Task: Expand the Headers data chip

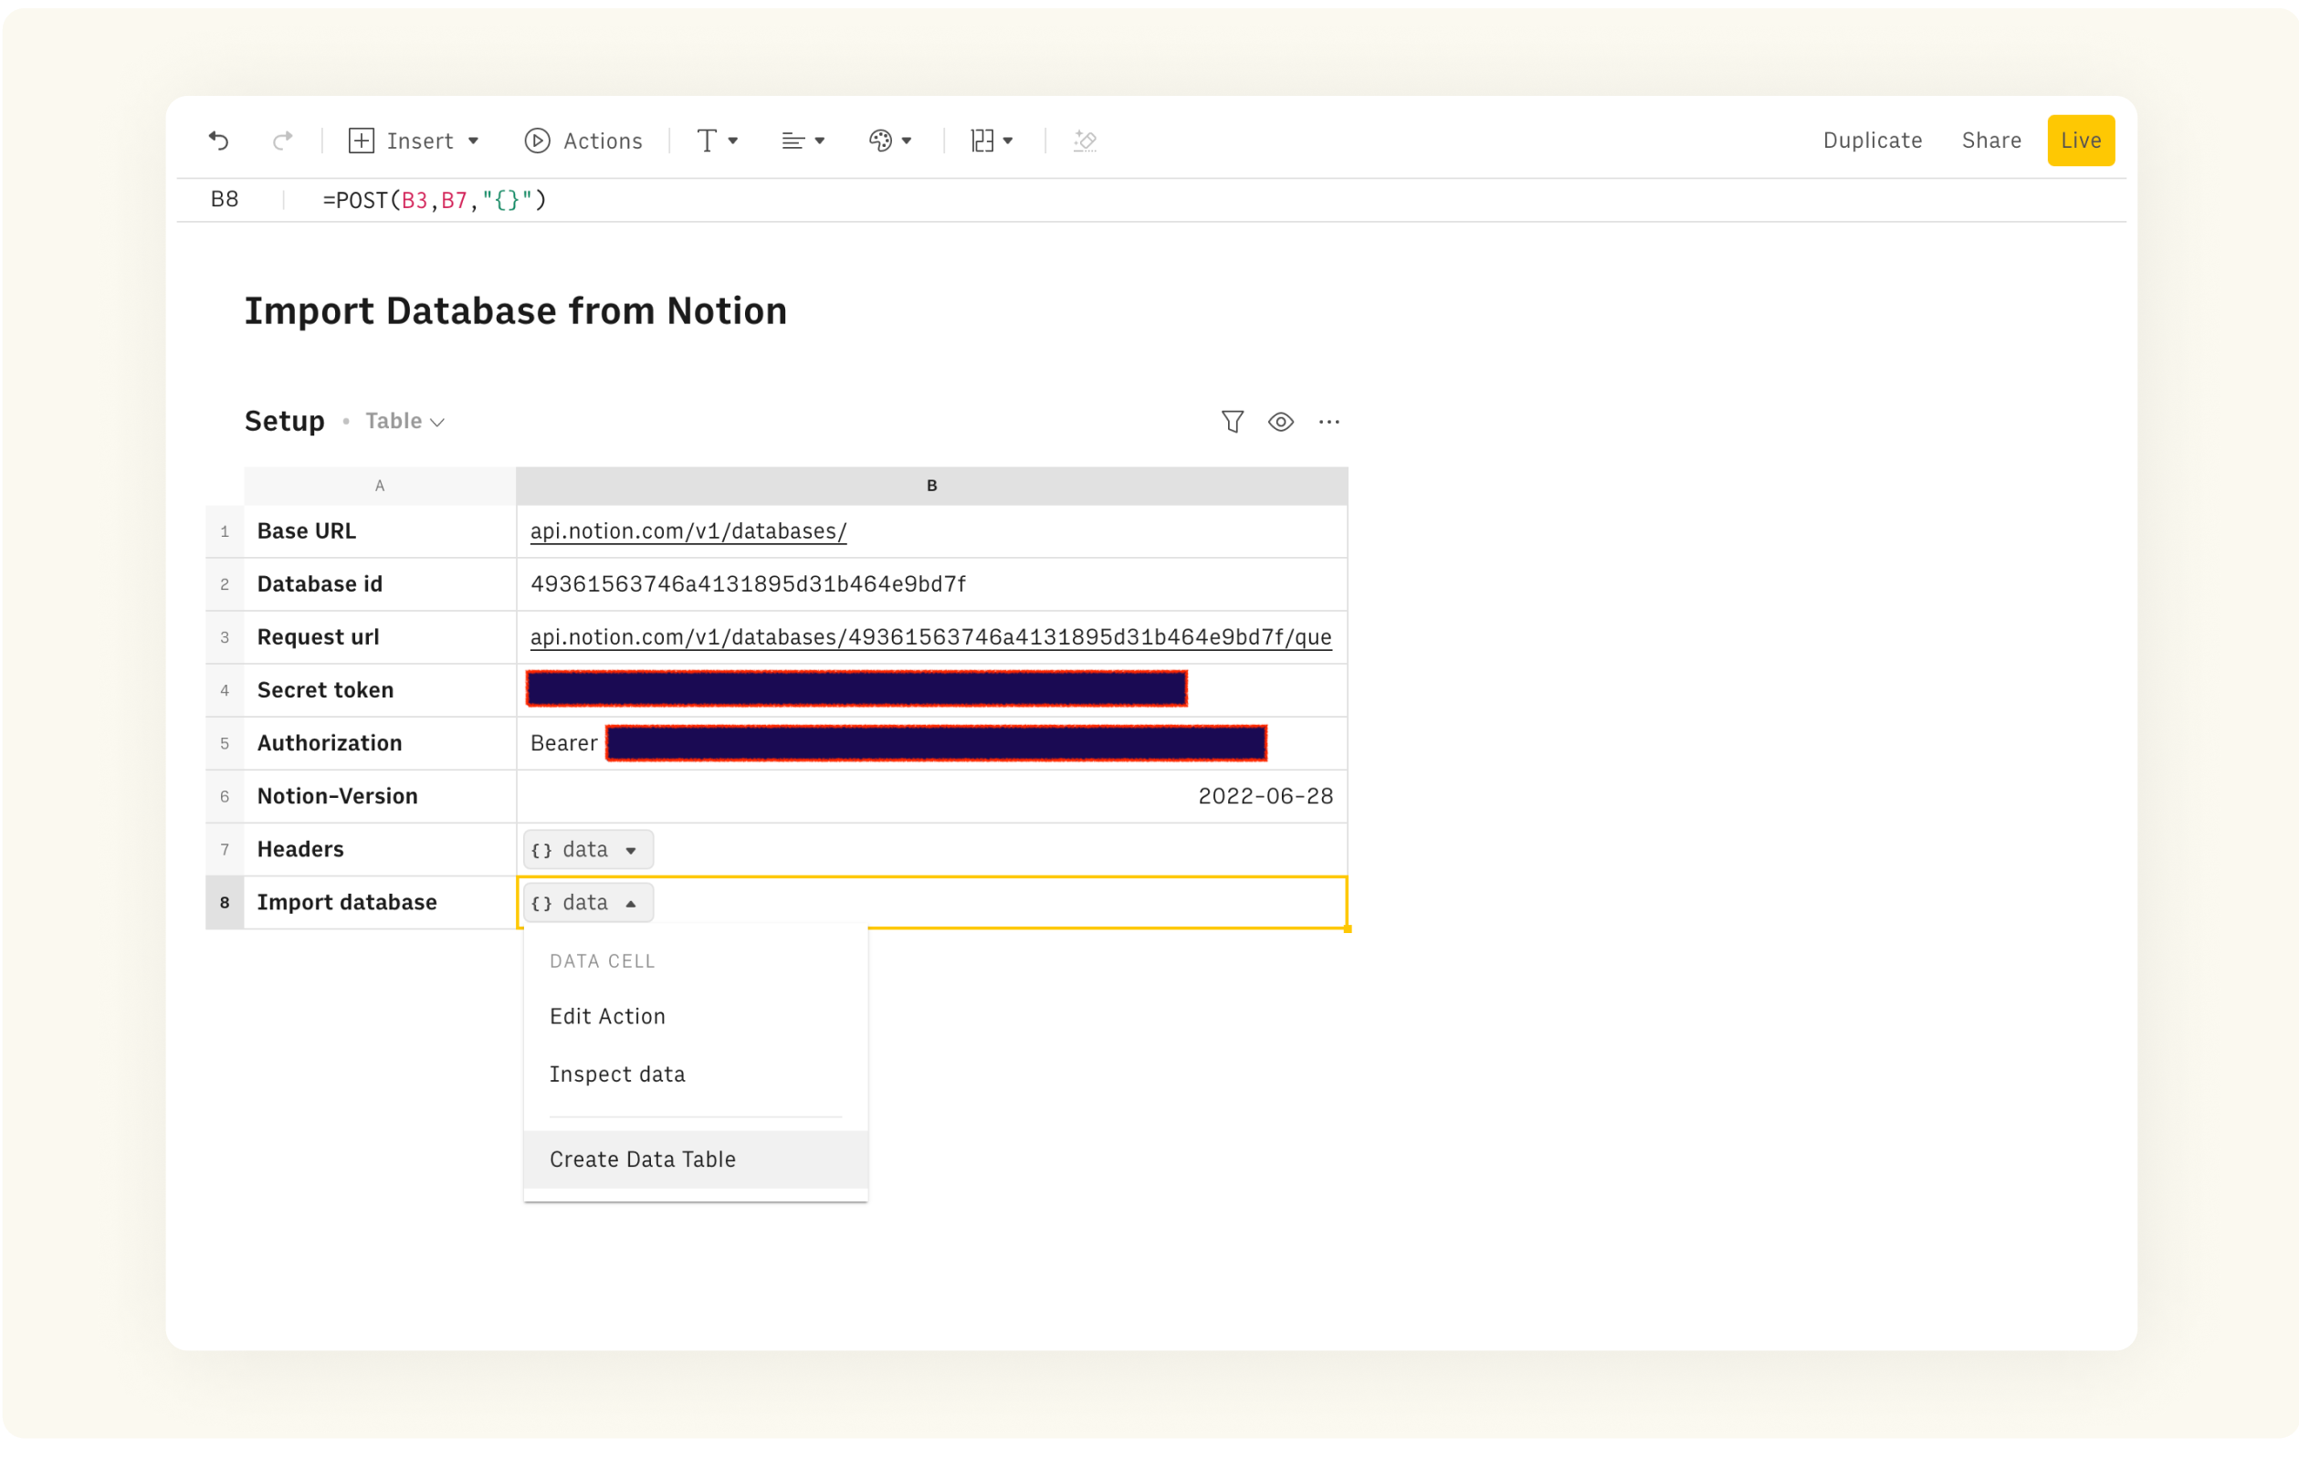Action: [x=588, y=850]
